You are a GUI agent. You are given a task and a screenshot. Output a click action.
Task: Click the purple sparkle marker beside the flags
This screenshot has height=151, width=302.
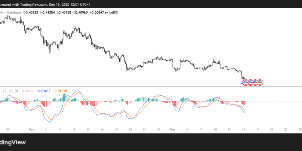tap(242, 83)
